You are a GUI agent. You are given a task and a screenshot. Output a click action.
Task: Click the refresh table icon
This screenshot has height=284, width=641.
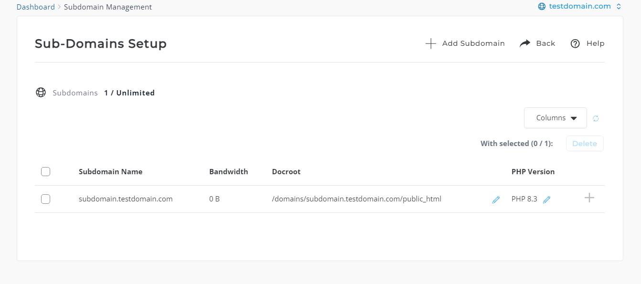596,118
